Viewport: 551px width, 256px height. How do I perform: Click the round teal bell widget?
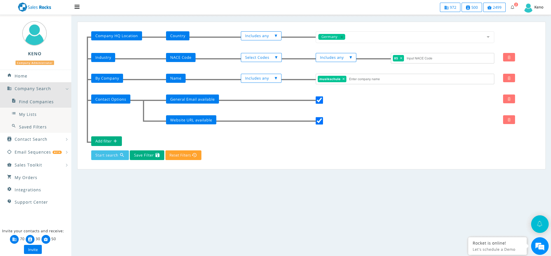tap(540, 224)
